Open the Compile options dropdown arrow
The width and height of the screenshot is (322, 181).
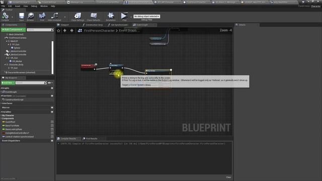click(12, 17)
